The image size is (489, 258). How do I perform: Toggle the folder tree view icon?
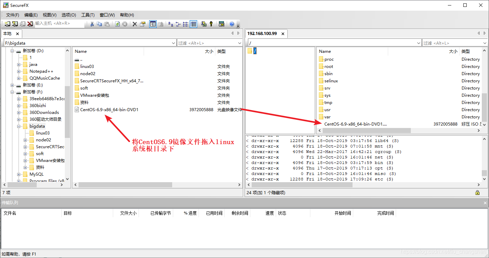pyautogui.click(x=153, y=24)
